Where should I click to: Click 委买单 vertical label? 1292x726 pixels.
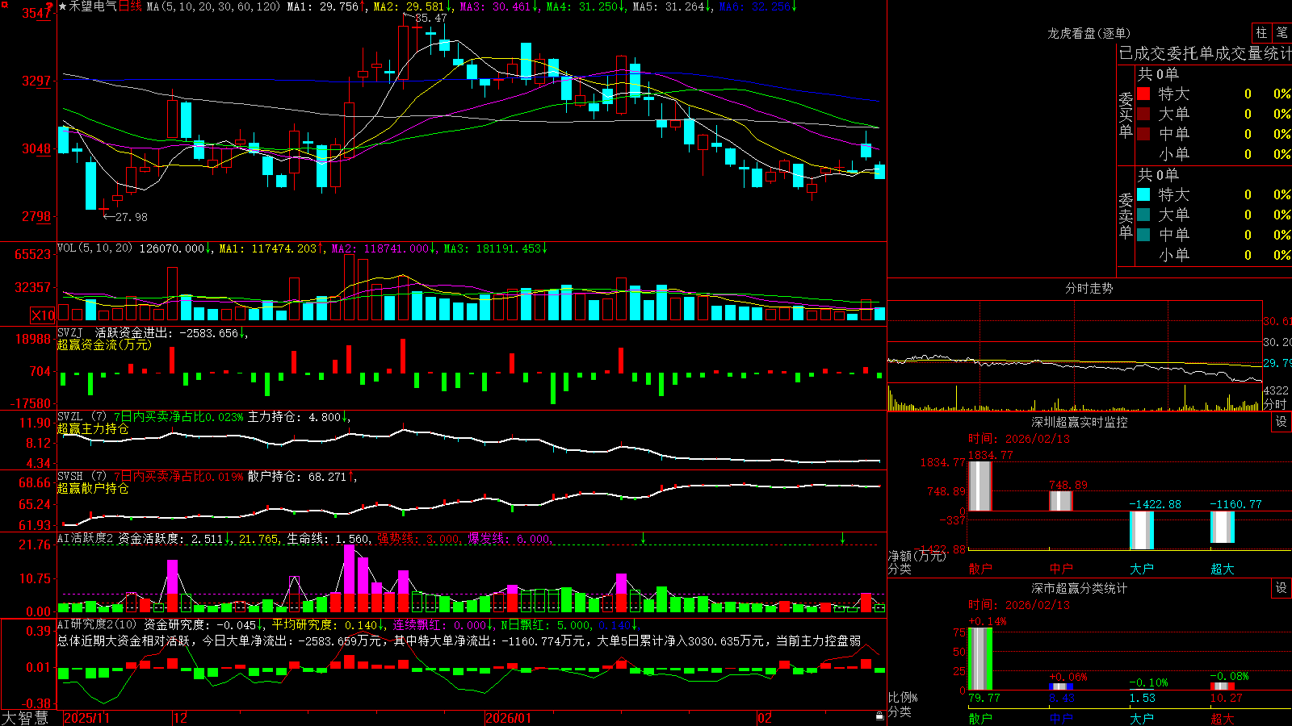point(1126,115)
